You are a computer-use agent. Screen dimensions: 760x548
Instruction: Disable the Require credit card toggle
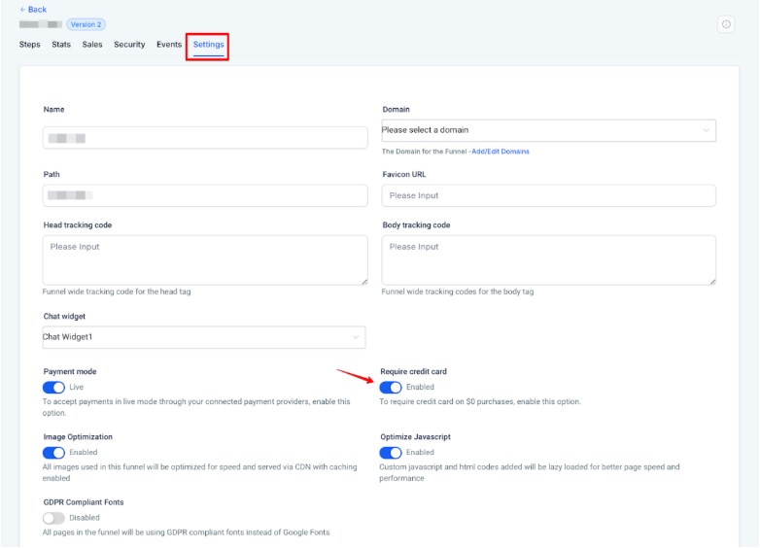pyautogui.click(x=391, y=387)
